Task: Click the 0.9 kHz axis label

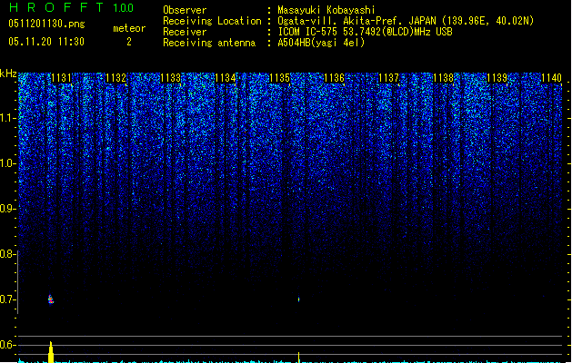Action: point(7,209)
